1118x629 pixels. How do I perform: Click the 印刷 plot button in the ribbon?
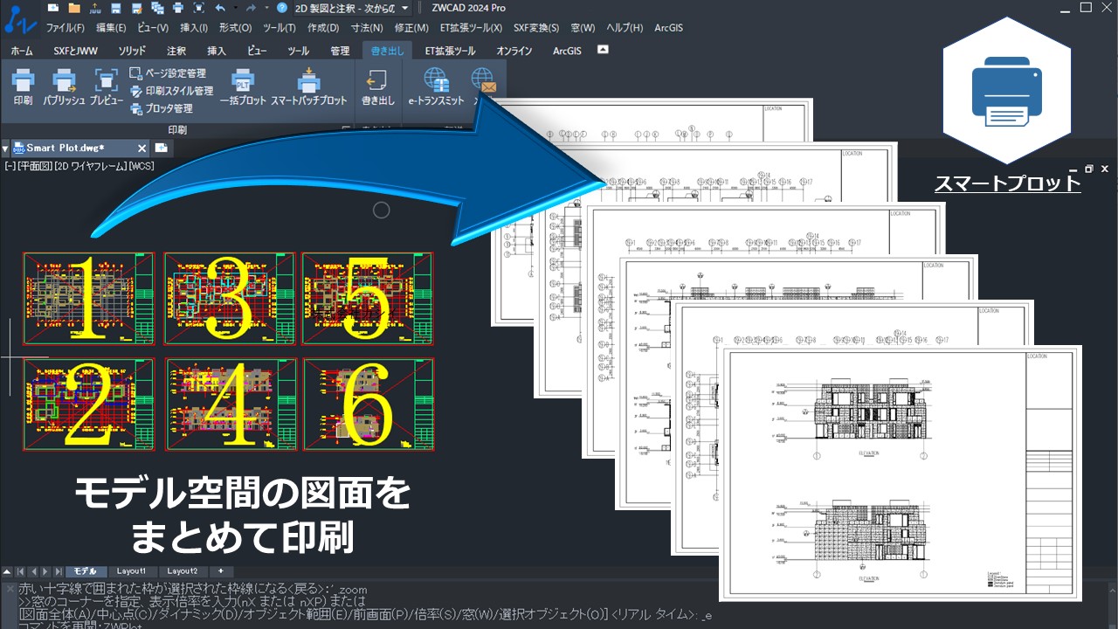pyautogui.click(x=23, y=87)
